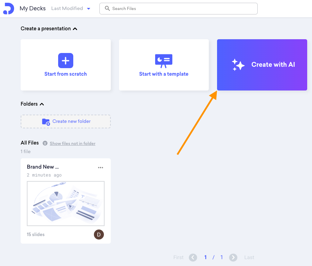312x266 pixels.
Task: Click the All Files heading
Action: (30, 143)
